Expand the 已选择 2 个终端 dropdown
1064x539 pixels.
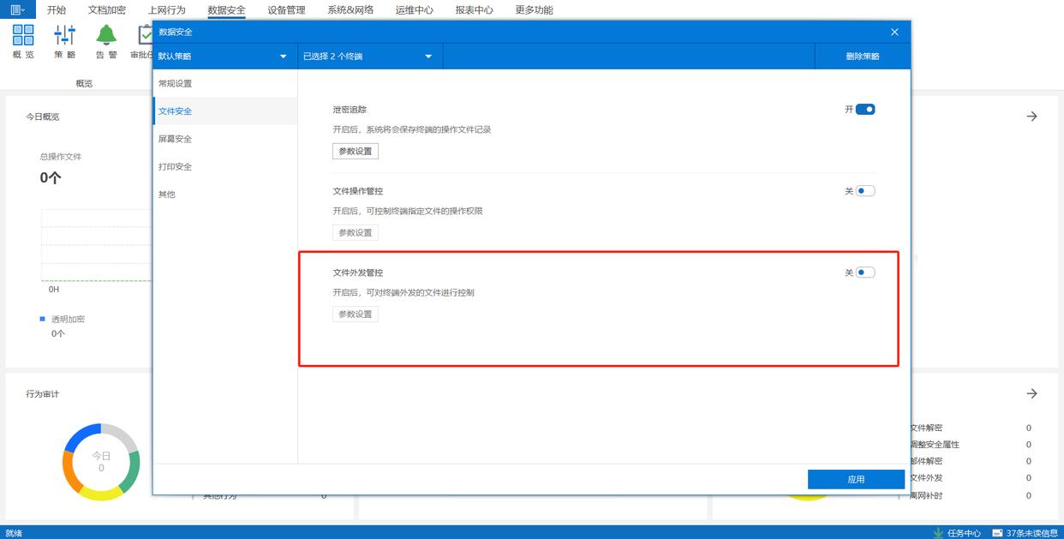(370, 57)
